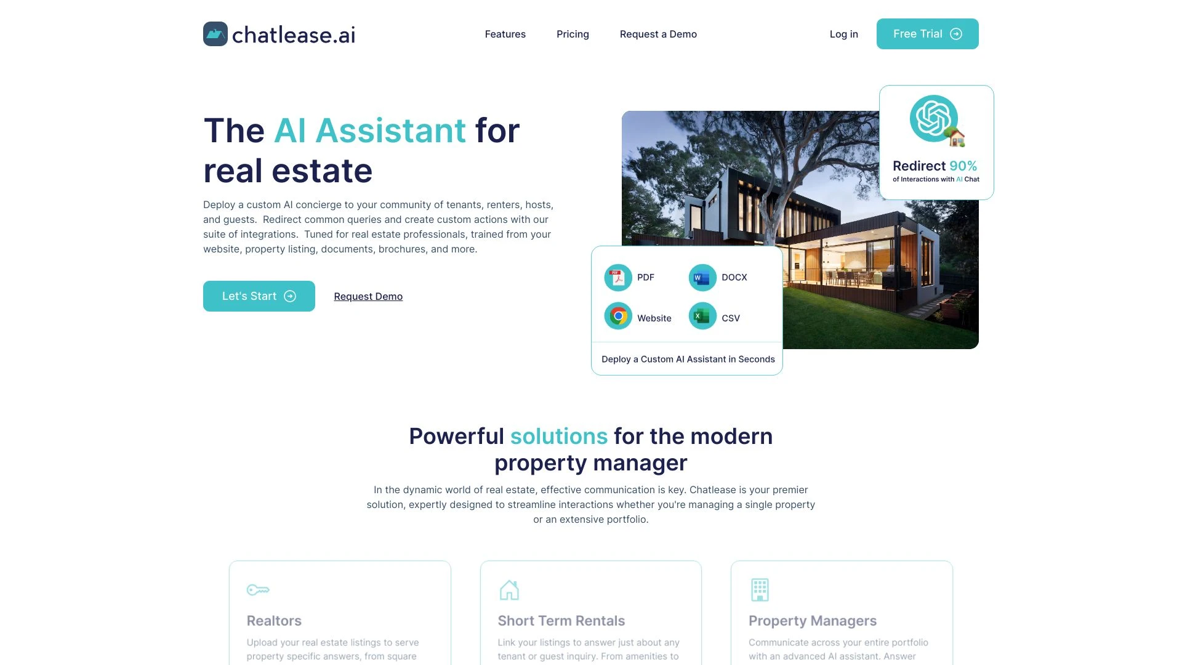
Task: Click the Realtors key icon
Action: [x=258, y=589]
